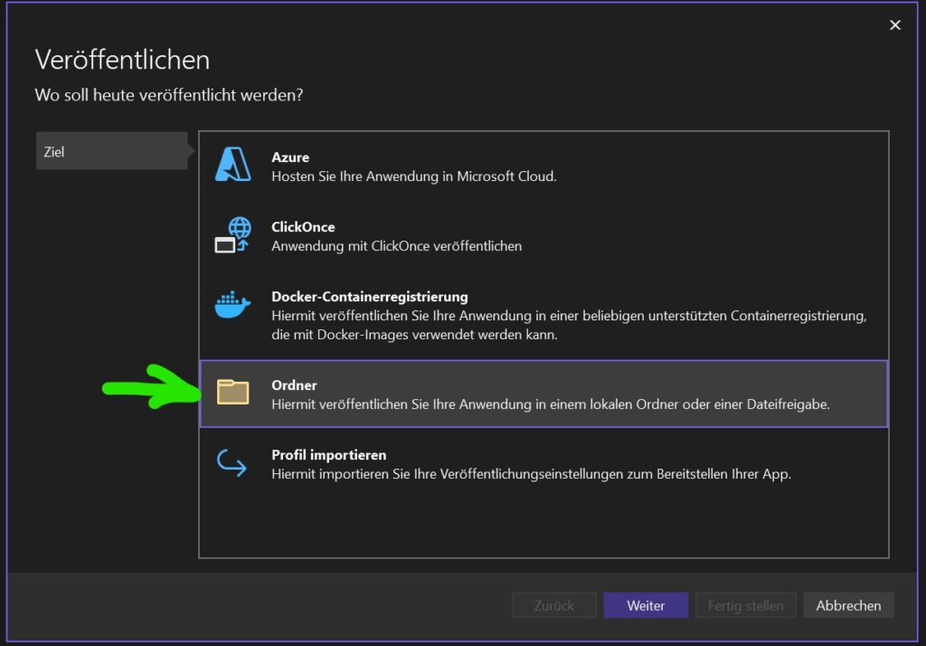Select the Azure target title
This screenshot has height=646, width=926.
[x=290, y=157]
